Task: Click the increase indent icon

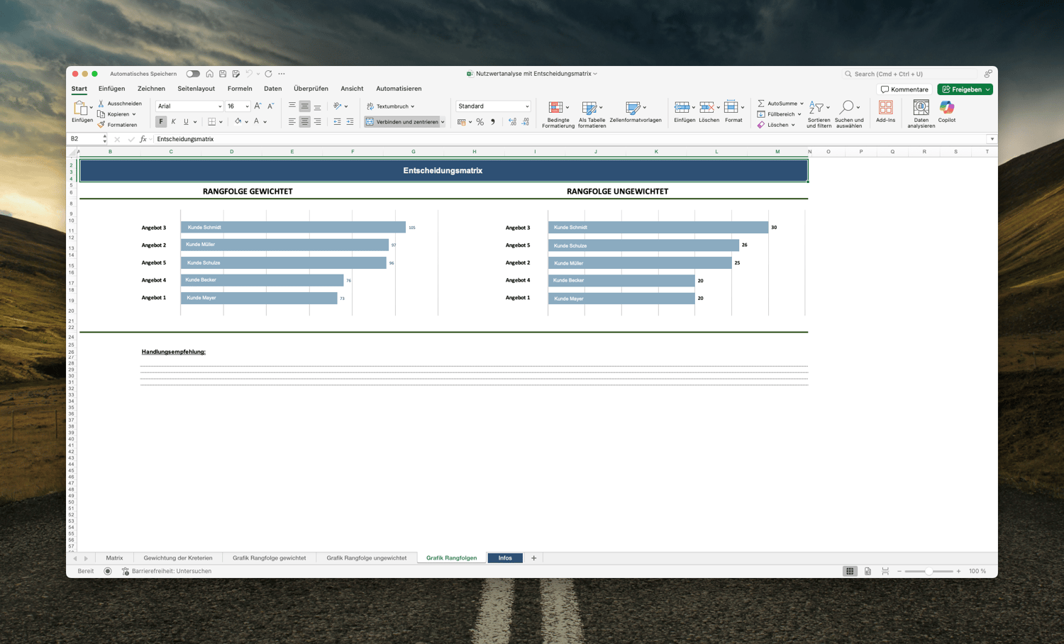Action: [x=350, y=122]
